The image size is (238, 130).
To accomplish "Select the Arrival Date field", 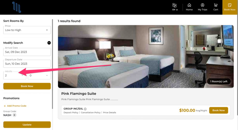I will (27, 52).
